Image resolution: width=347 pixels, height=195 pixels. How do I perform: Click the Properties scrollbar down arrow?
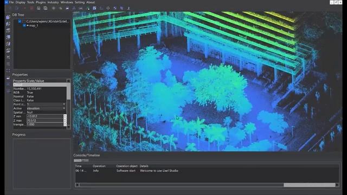pos(69,127)
